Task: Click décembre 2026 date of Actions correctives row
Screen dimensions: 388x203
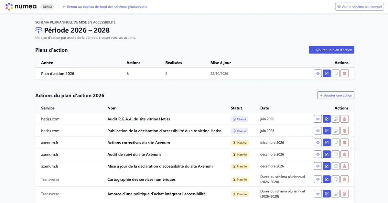Action: click(x=272, y=143)
